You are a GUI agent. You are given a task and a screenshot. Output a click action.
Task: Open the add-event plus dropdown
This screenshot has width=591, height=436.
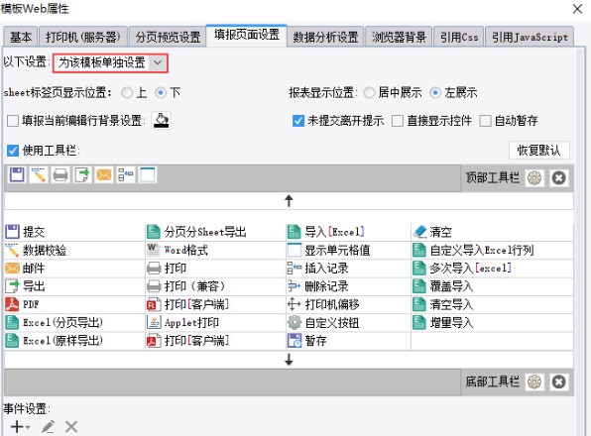pyautogui.click(x=21, y=427)
